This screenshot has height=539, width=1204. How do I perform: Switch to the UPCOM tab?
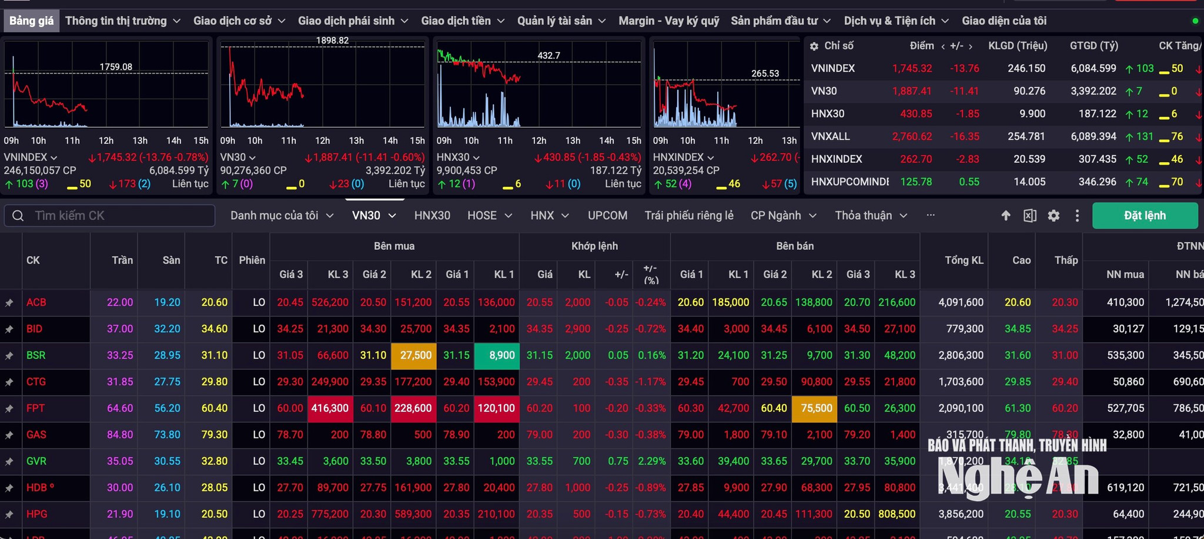[607, 216]
